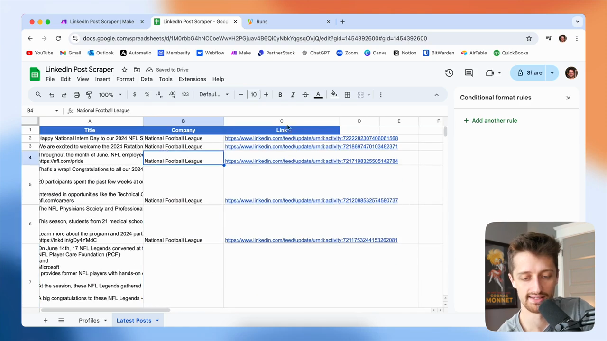Print the spreadsheet via printer icon
The height and width of the screenshot is (341, 607).
pos(76,95)
